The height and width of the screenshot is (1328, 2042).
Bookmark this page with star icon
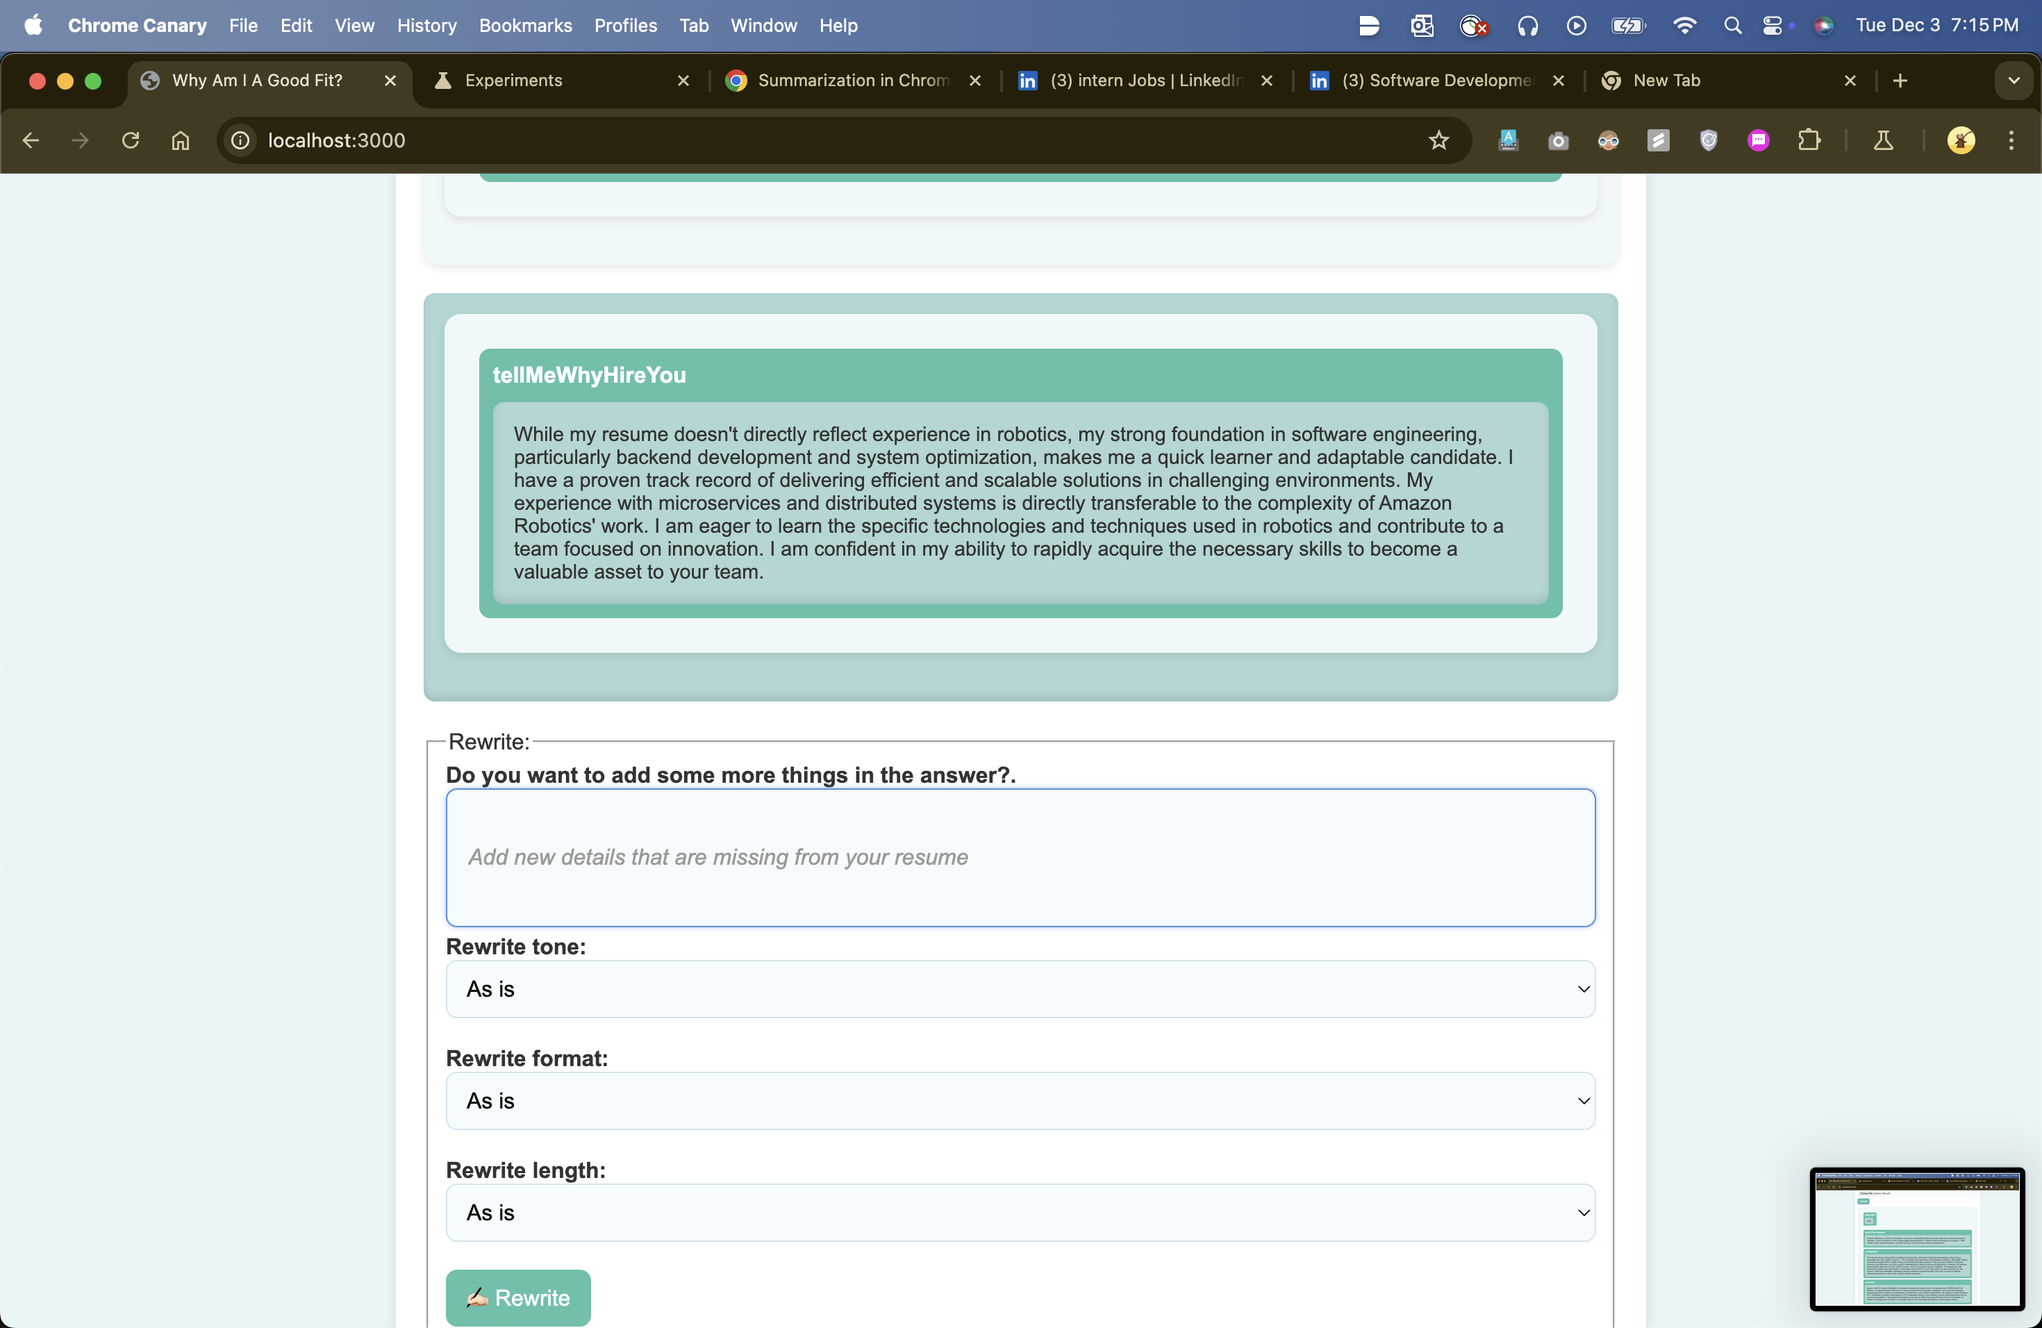(x=1439, y=140)
